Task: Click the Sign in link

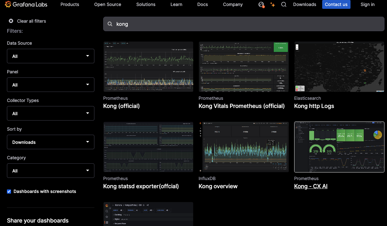Action: coord(367,4)
